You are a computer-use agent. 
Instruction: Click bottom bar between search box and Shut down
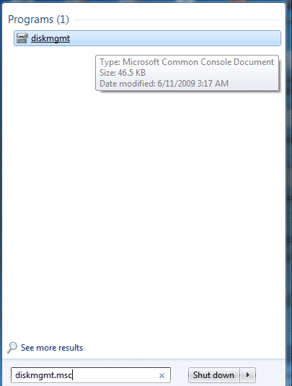[x=180, y=375]
